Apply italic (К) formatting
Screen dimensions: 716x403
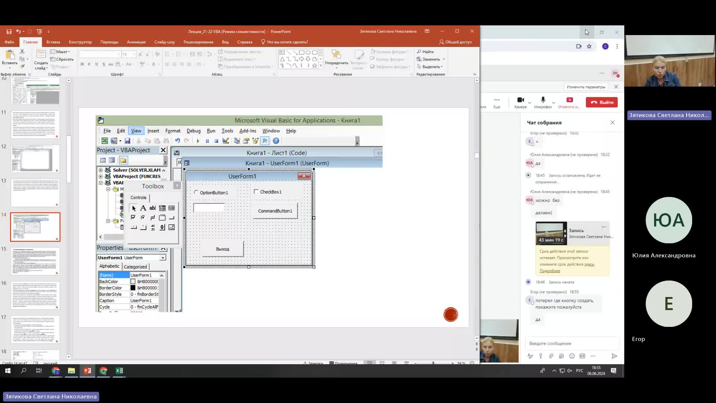[89, 64]
